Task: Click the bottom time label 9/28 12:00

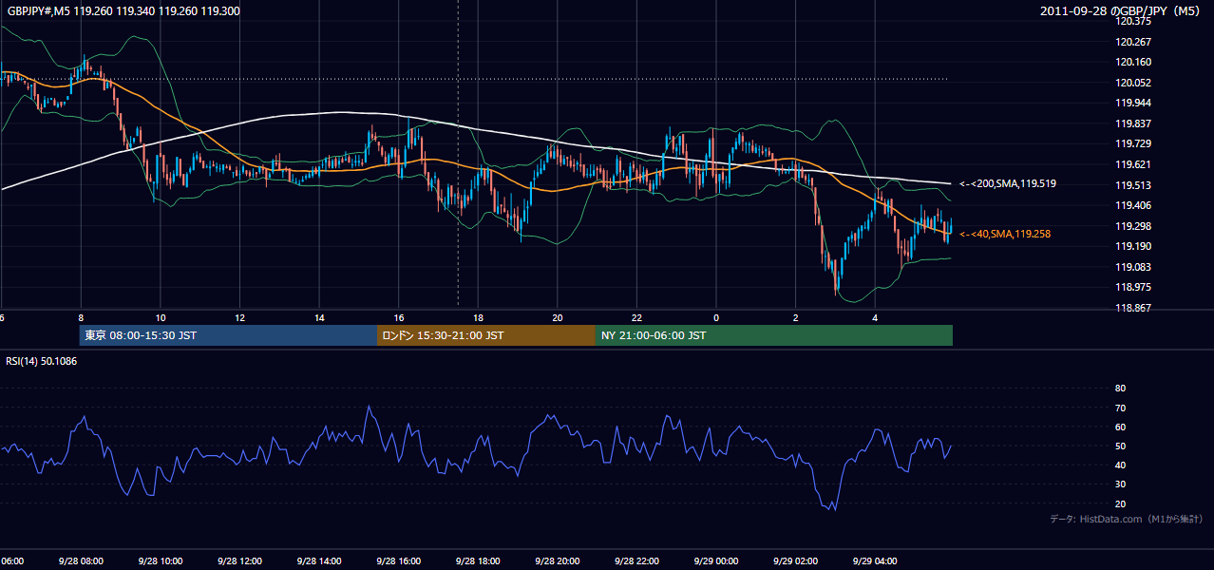Action: [239, 560]
